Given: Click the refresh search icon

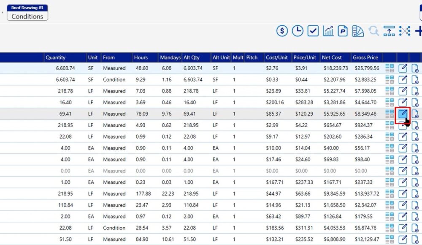Looking at the screenshot, I should 373,31.
